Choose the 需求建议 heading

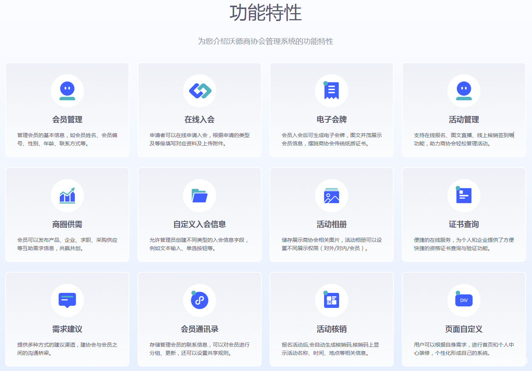(x=67, y=329)
